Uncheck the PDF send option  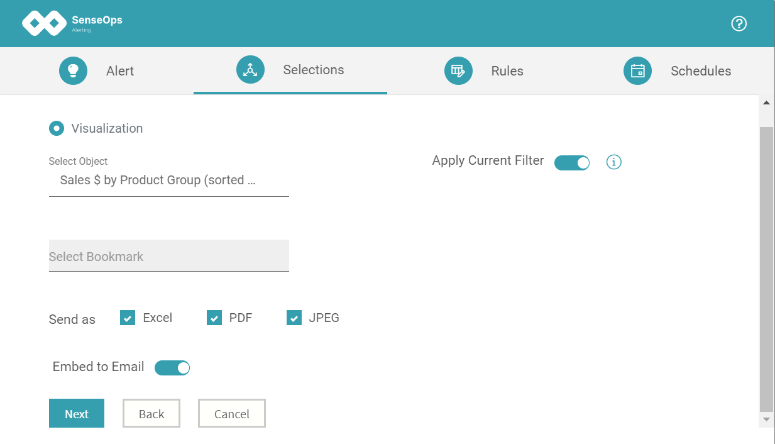pos(214,318)
